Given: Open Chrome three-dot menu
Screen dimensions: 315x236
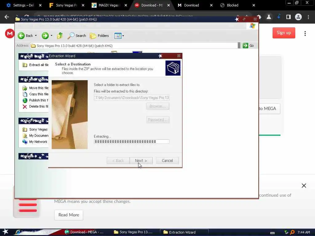Looking at the screenshot, I should (308, 17).
